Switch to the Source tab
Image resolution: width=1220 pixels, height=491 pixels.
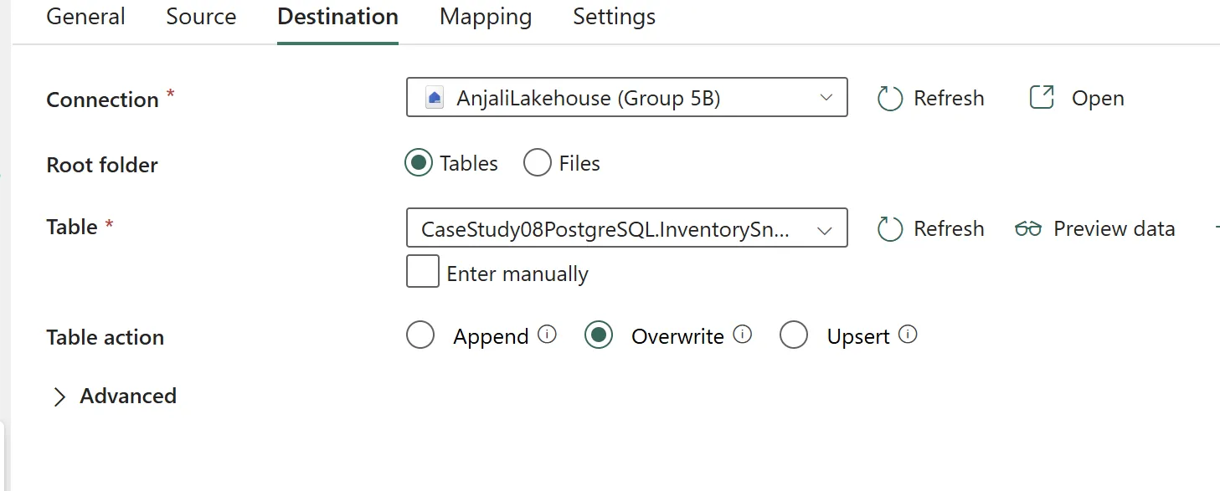click(201, 17)
